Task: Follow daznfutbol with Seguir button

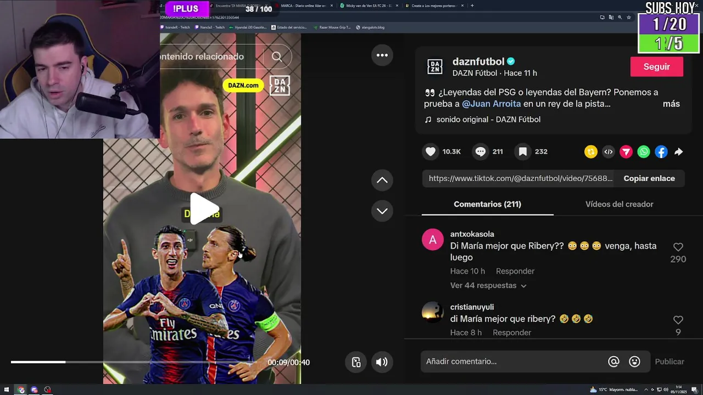Action: coord(657,66)
